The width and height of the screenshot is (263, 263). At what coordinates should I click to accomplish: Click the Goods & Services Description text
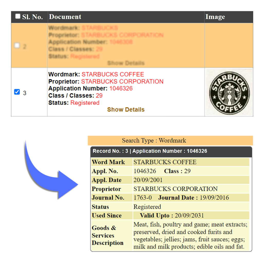(x=190, y=236)
